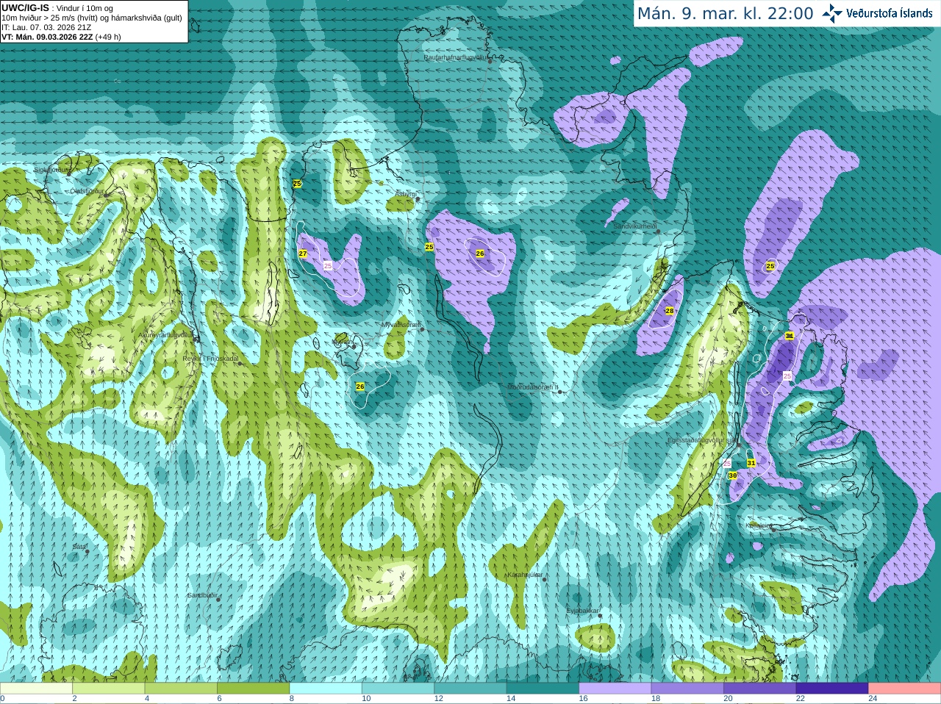The width and height of the screenshot is (941, 704).
Task: Click the Eyjabakkar station label
Action: point(582,610)
